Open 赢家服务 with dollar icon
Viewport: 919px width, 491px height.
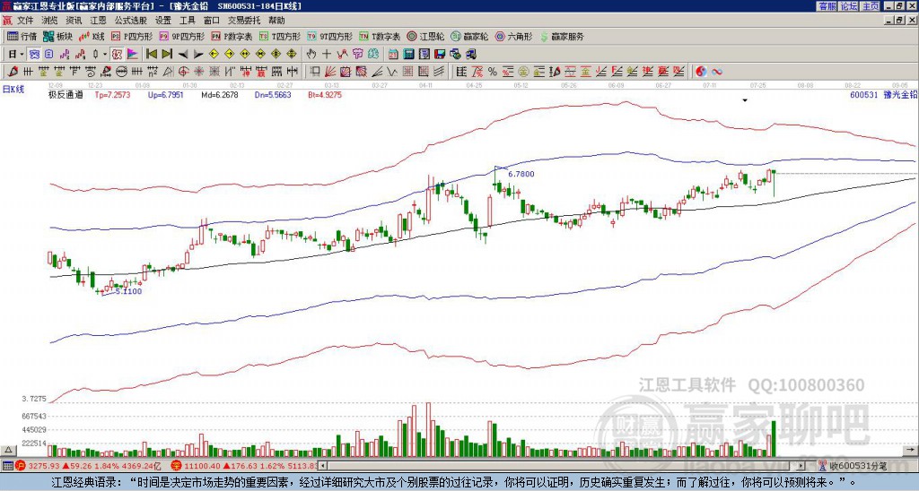click(x=562, y=36)
